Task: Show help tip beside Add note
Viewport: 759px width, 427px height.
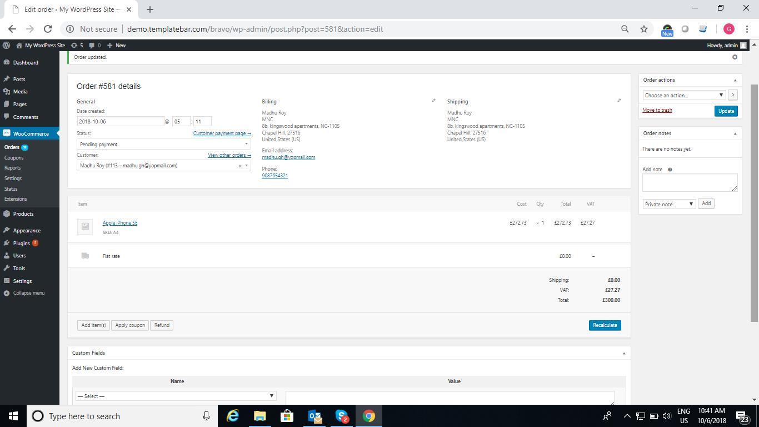Action: point(670,170)
